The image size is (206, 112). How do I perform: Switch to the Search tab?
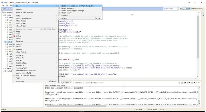[86, 83]
